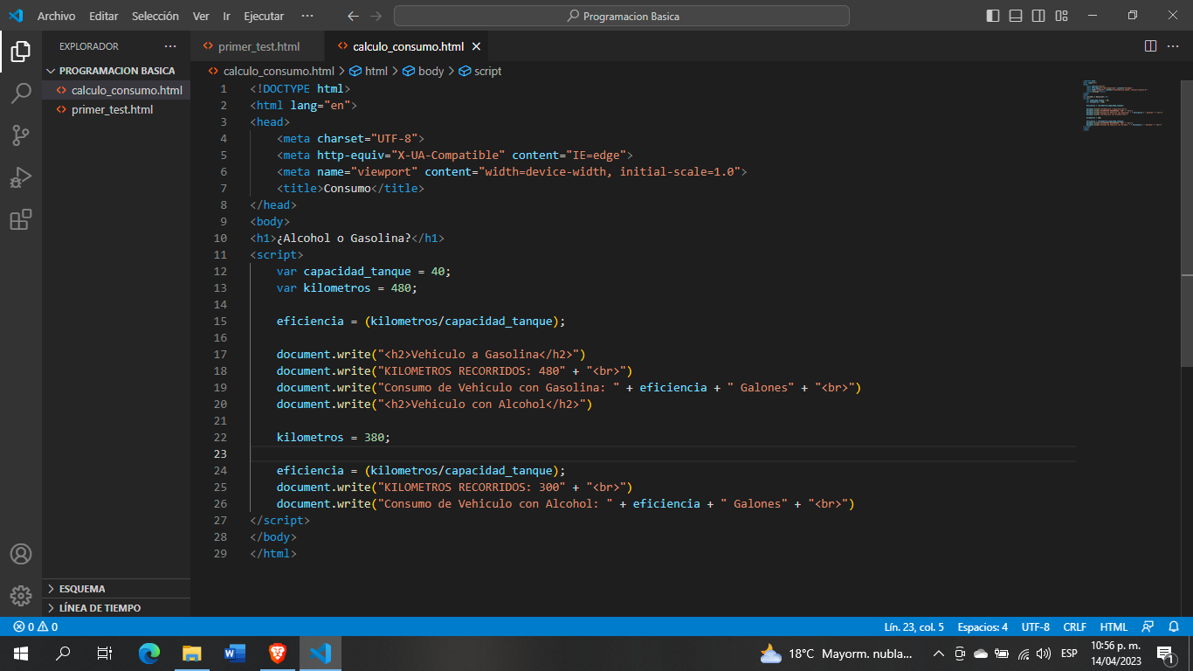Open the Source Control view

click(21, 135)
